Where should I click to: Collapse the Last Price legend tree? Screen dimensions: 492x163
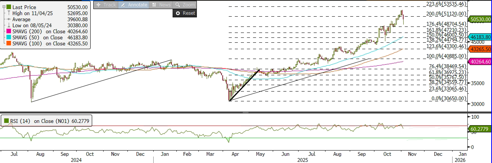point(4,7)
